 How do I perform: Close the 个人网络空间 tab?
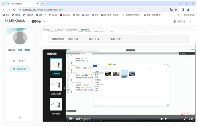(x=37, y=4)
